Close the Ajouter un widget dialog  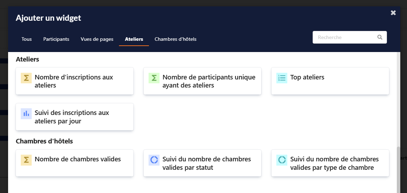pos(393,13)
